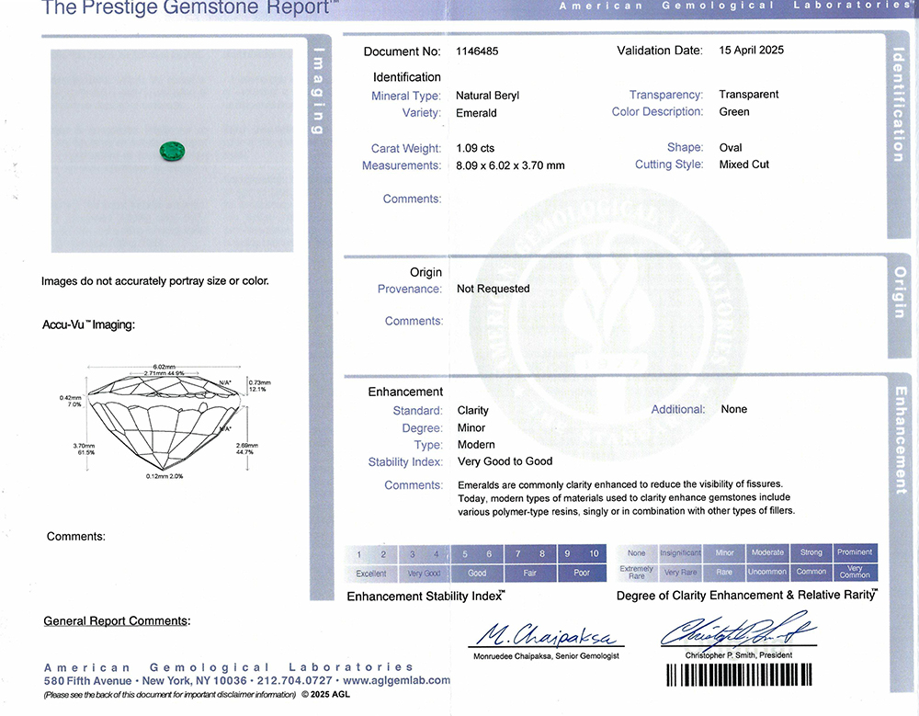919x716 pixels.
Task: Click the M. Chaipaksa signature
Action: click(x=548, y=634)
